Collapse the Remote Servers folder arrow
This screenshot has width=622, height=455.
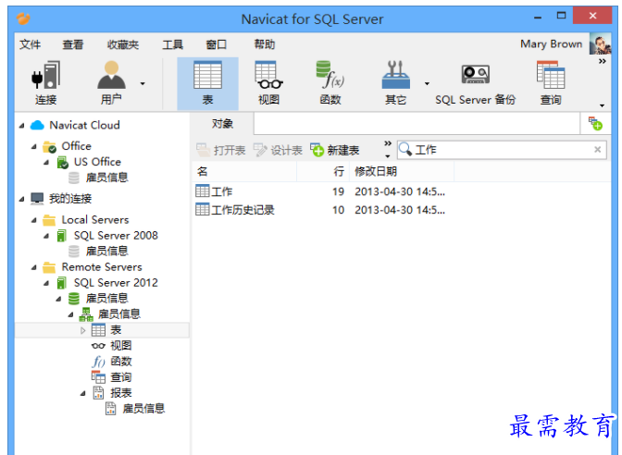34,268
